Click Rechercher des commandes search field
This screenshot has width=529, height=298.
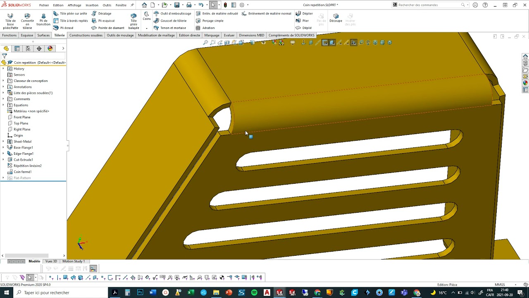click(429, 5)
